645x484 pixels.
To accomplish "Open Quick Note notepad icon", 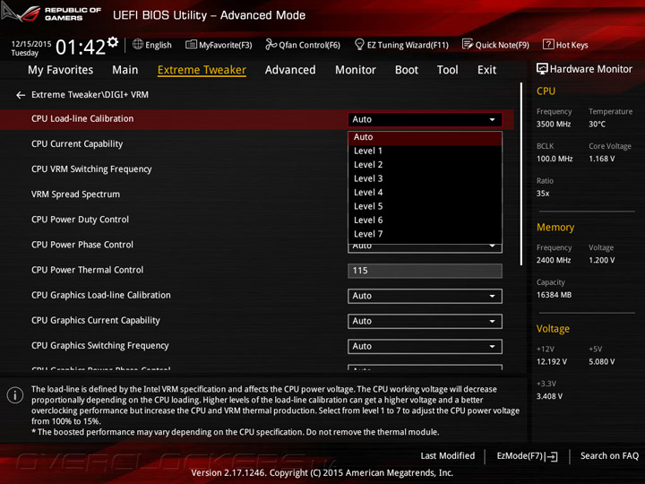I will (x=468, y=44).
